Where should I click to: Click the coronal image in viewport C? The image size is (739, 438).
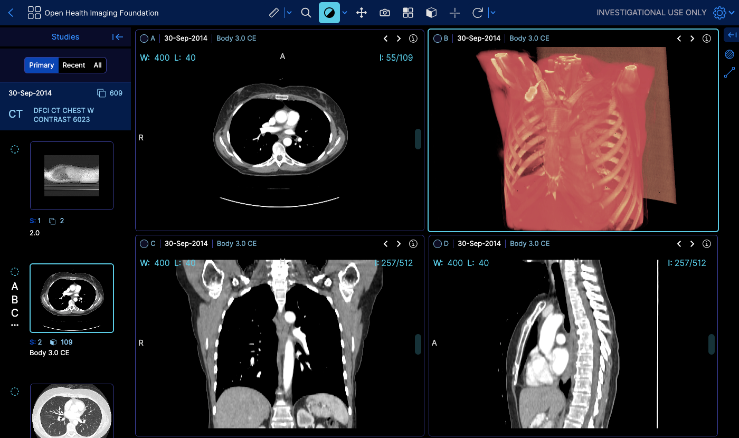pyautogui.click(x=280, y=344)
